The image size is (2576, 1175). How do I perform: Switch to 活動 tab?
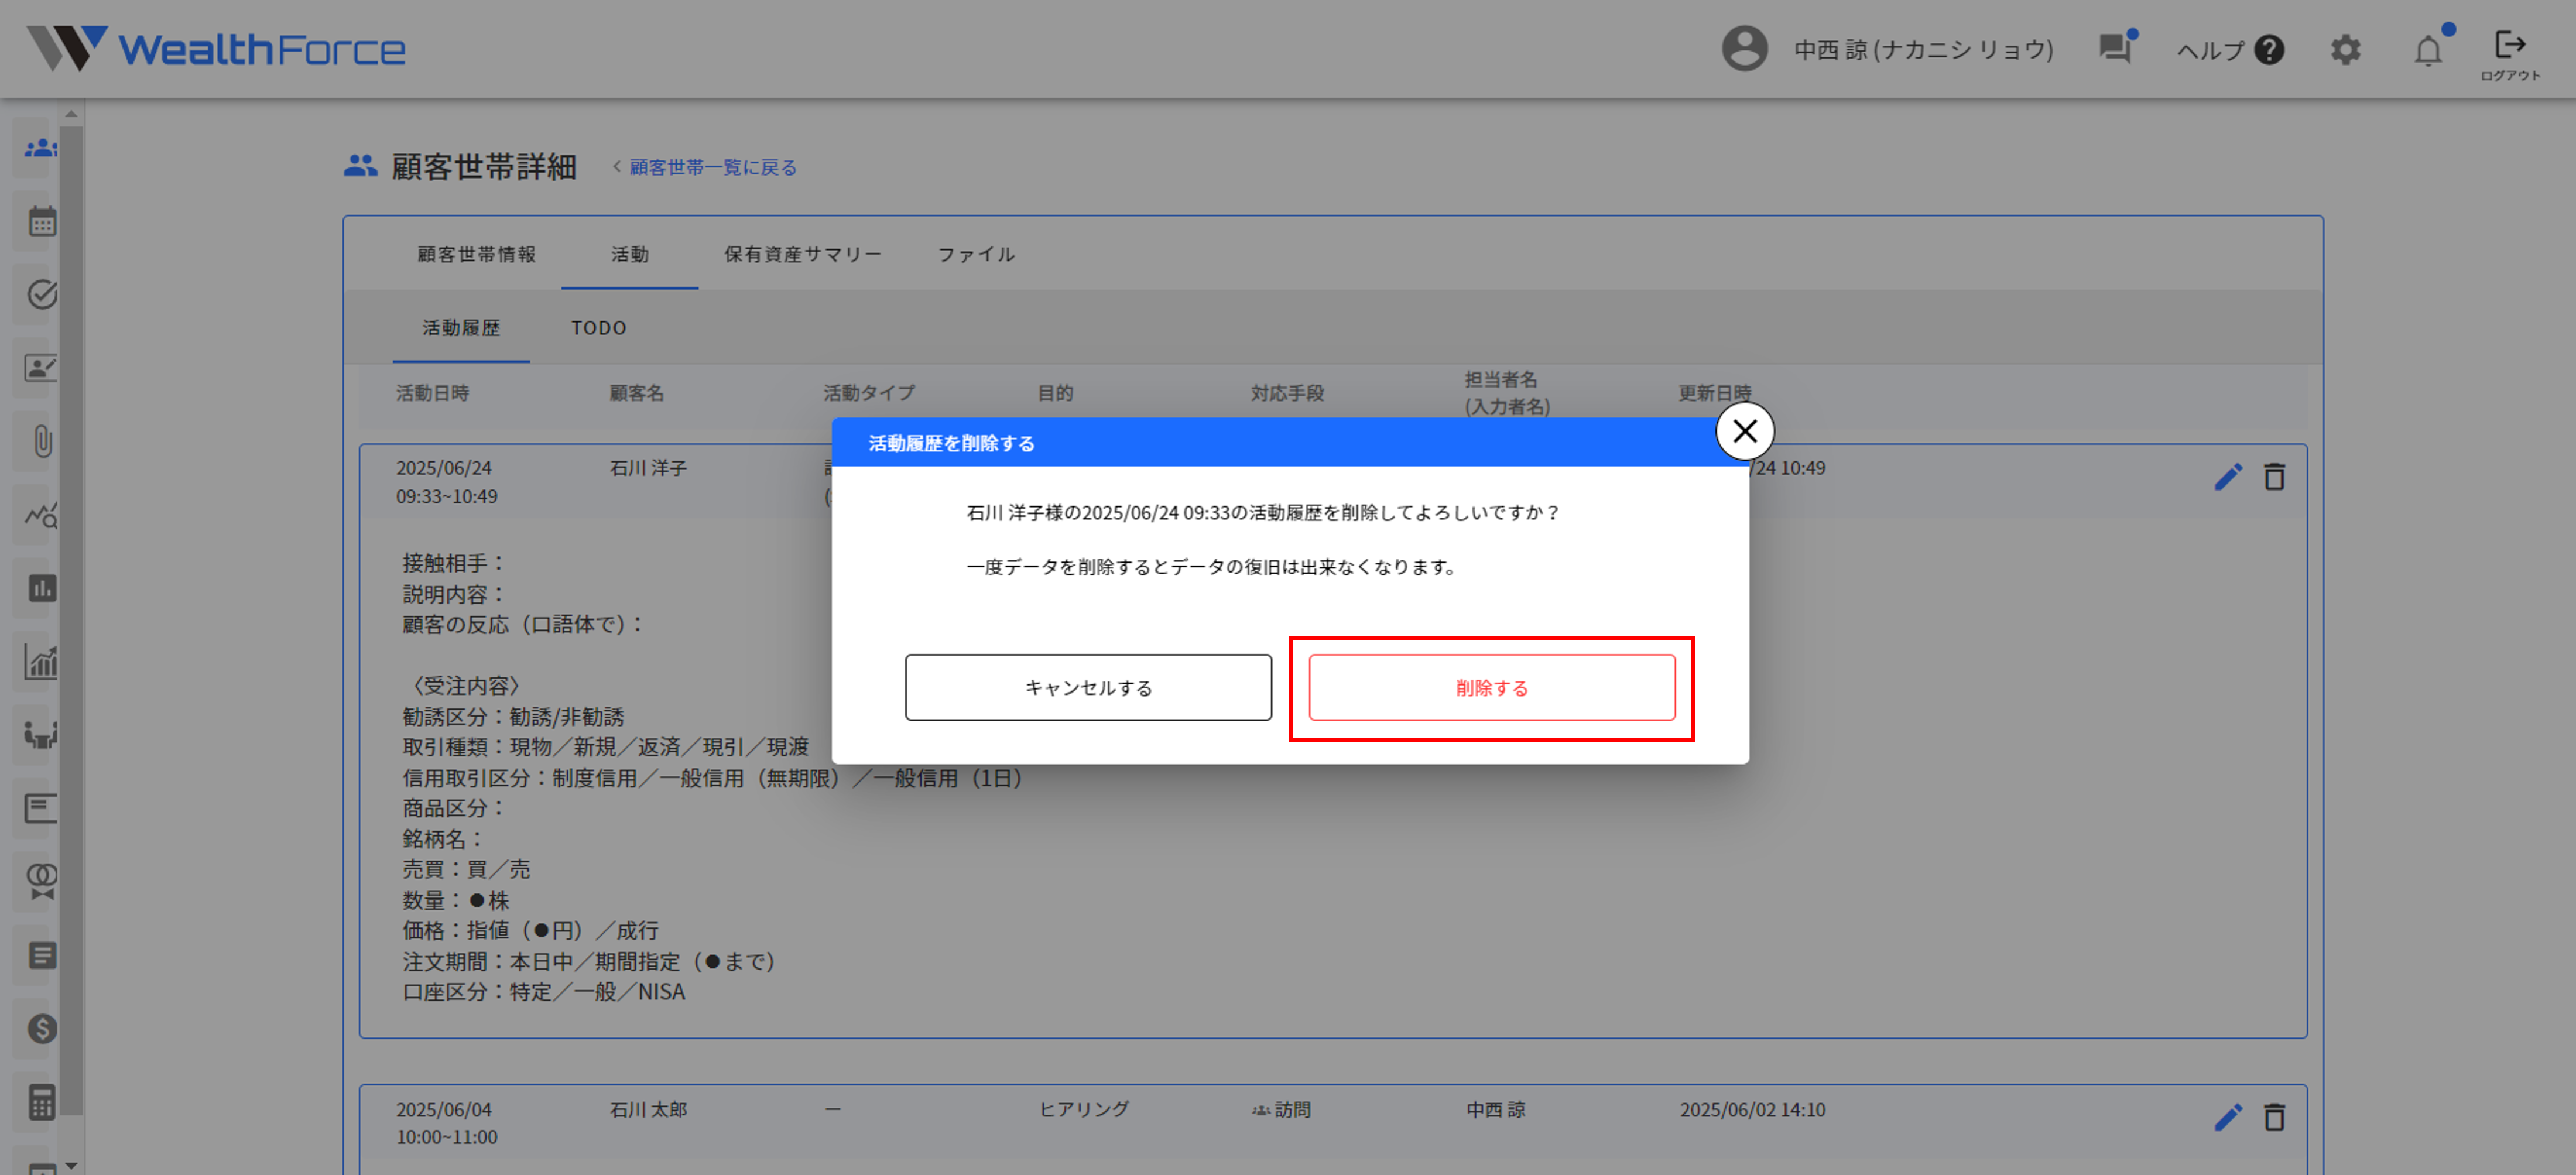(630, 254)
